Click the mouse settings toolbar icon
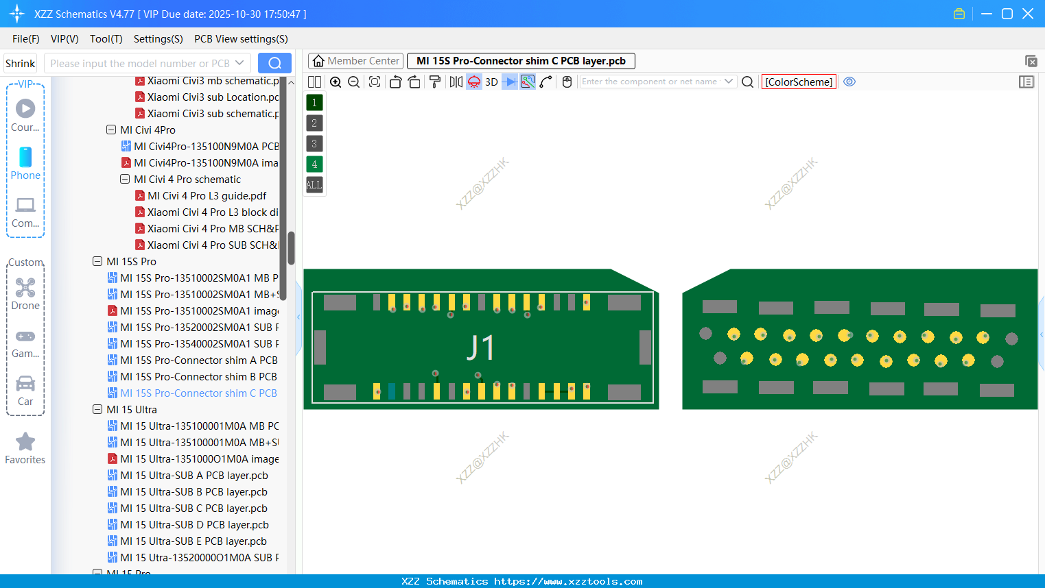The width and height of the screenshot is (1045, 588). coord(567,82)
